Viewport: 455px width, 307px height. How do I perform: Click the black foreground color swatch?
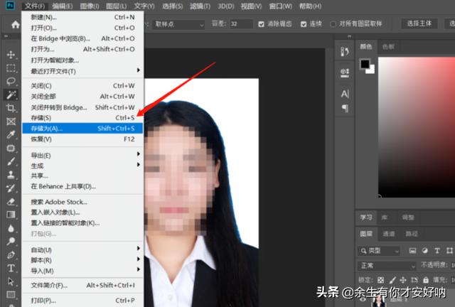(364, 65)
